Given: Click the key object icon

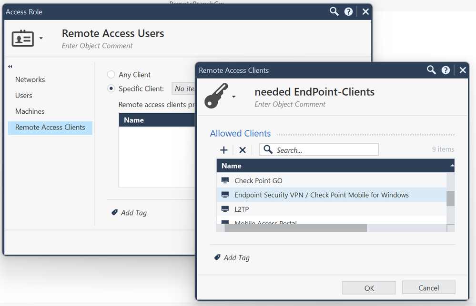Looking at the screenshot, I should point(216,96).
